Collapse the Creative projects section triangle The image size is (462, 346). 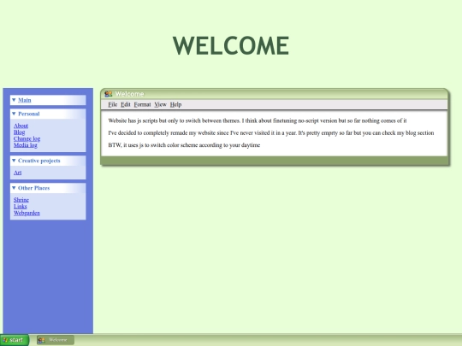14,161
